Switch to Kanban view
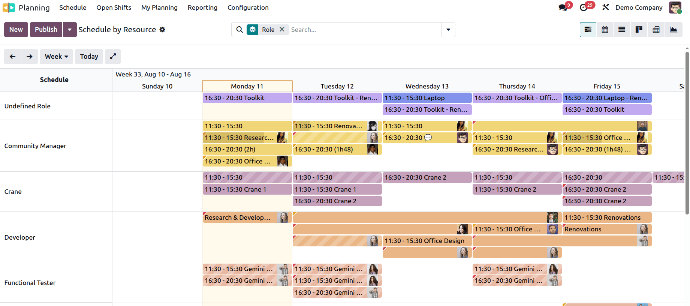 tap(639, 30)
